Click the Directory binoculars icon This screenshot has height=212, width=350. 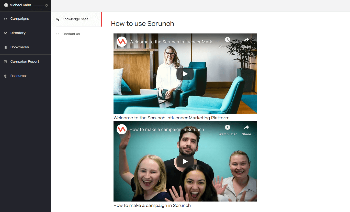tap(6, 33)
